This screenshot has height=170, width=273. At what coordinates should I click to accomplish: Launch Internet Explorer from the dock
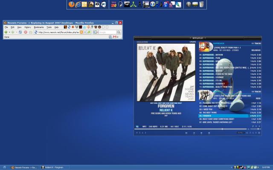click(78, 4)
